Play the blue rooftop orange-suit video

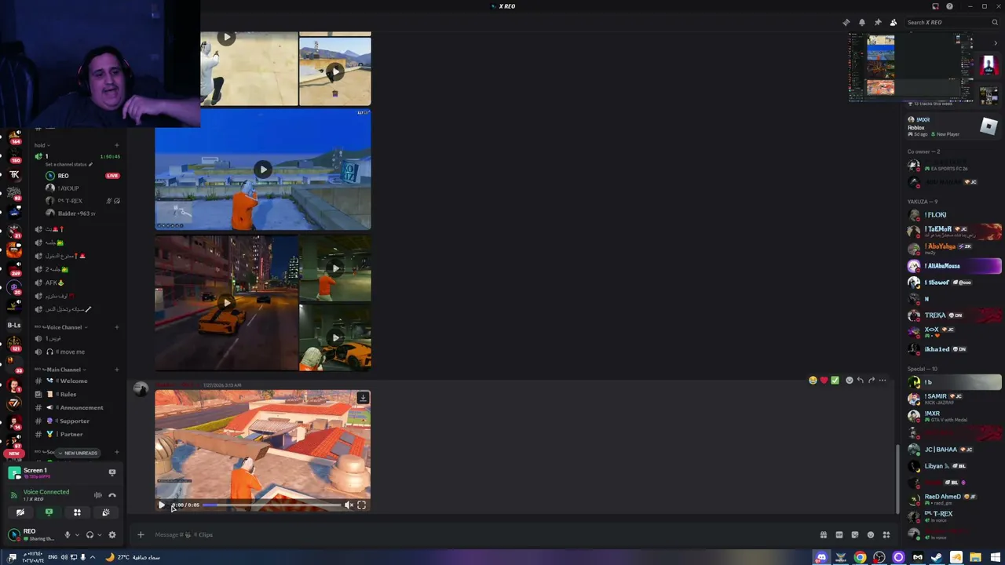(263, 169)
